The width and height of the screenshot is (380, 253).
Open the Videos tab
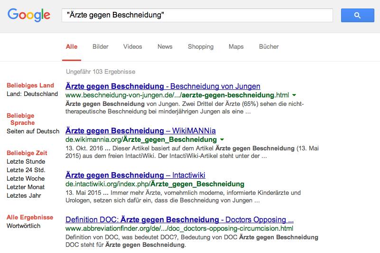point(132,47)
